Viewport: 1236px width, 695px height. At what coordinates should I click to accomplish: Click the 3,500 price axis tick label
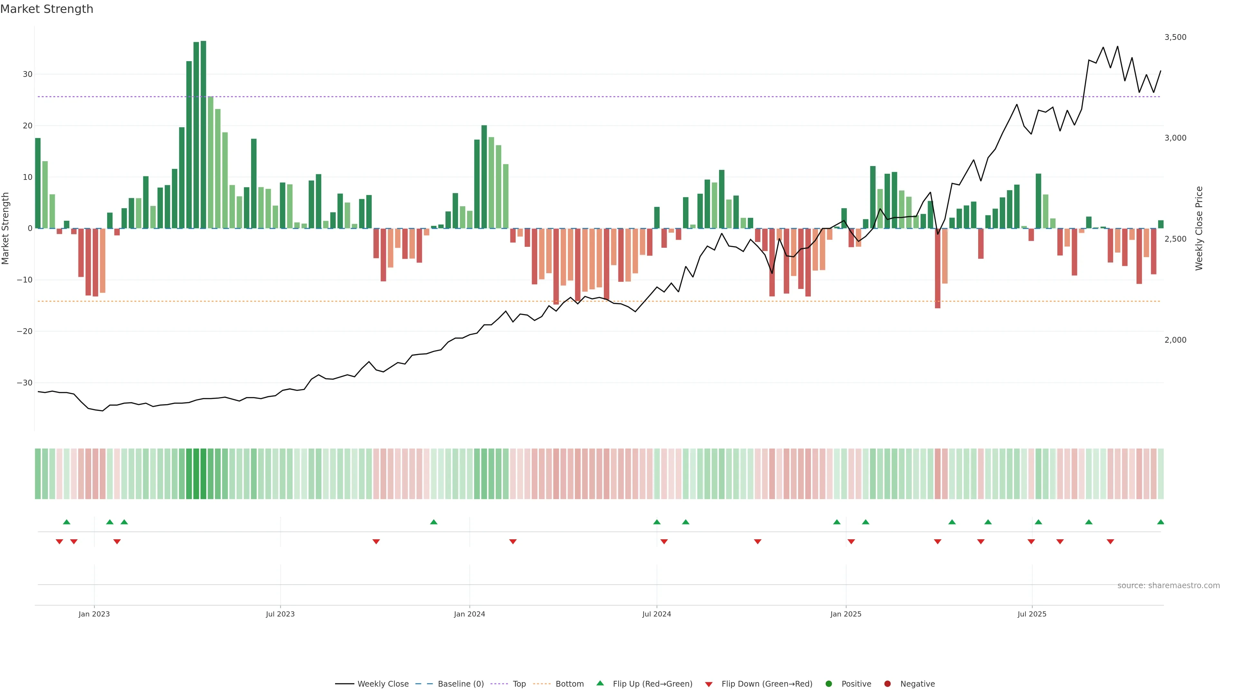1175,37
